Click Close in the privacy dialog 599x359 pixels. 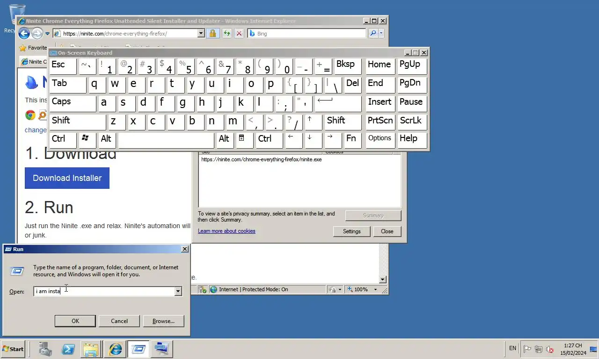point(387,231)
